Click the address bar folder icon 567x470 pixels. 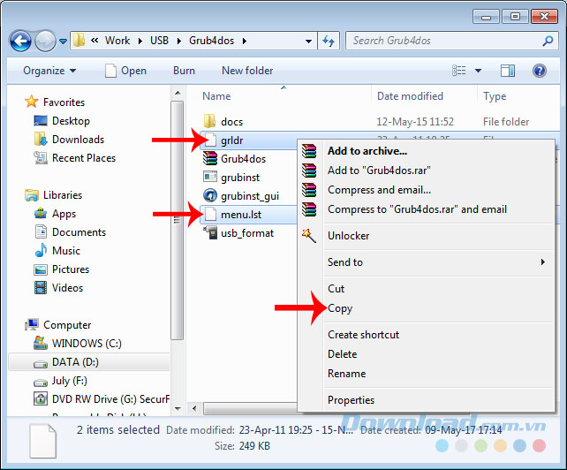pyautogui.click(x=79, y=40)
